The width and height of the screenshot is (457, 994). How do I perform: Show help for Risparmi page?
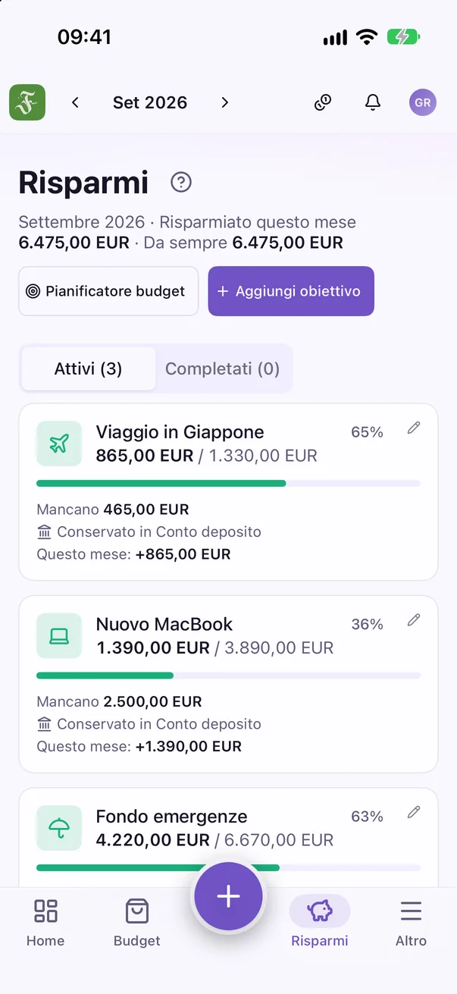(x=181, y=182)
